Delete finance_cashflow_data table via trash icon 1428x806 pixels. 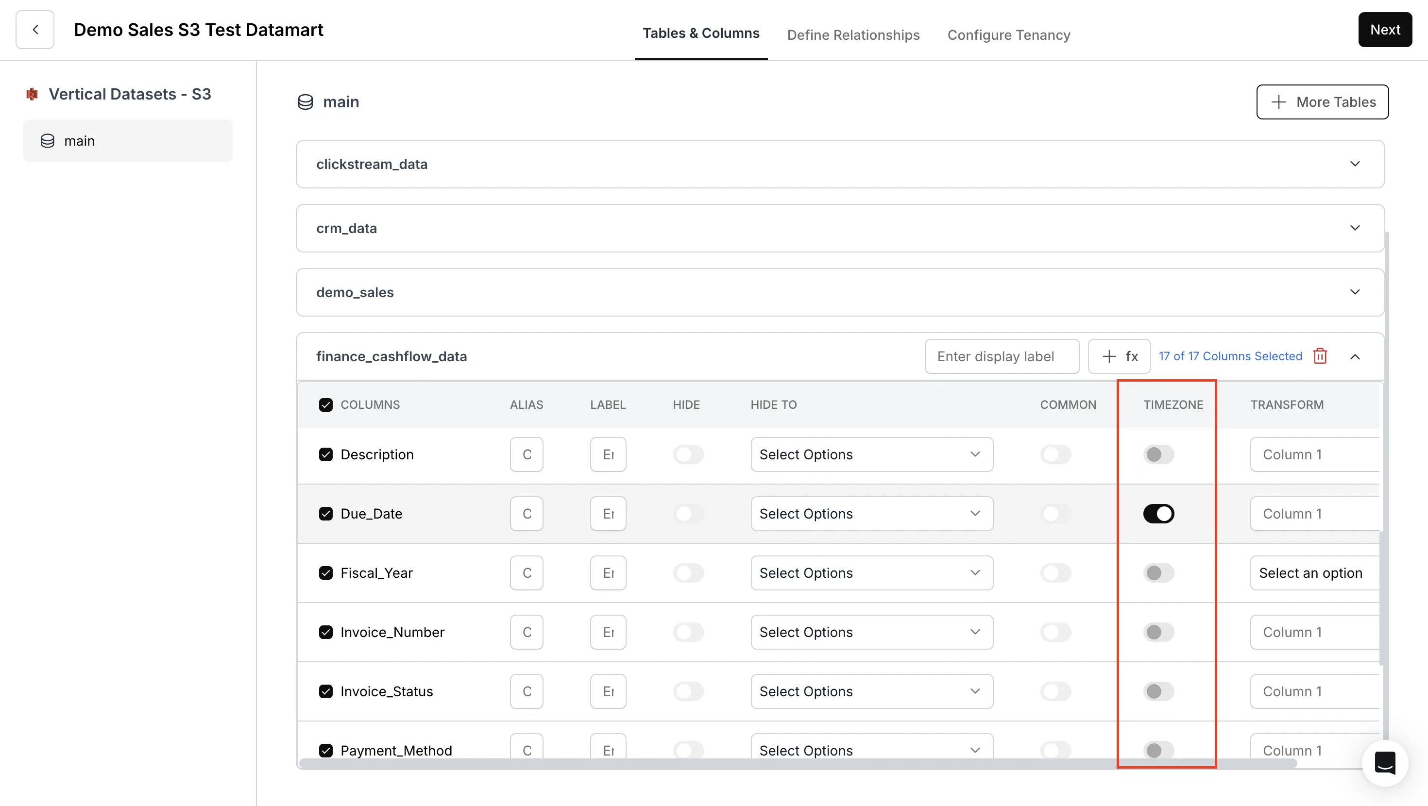click(1320, 356)
